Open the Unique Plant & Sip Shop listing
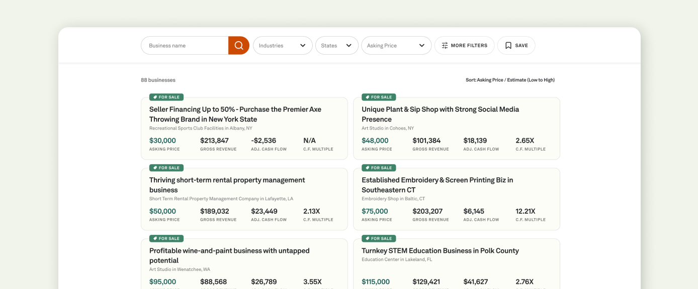The height and width of the screenshot is (289, 698). pos(440,114)
